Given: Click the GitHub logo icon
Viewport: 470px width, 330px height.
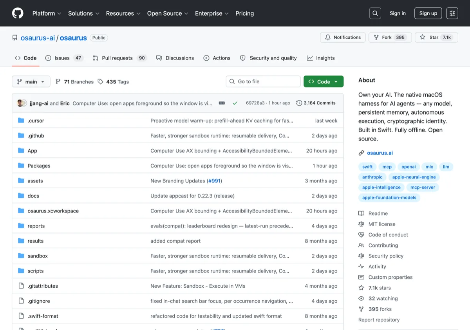Looking at the screenshot, I should (18, 13).
